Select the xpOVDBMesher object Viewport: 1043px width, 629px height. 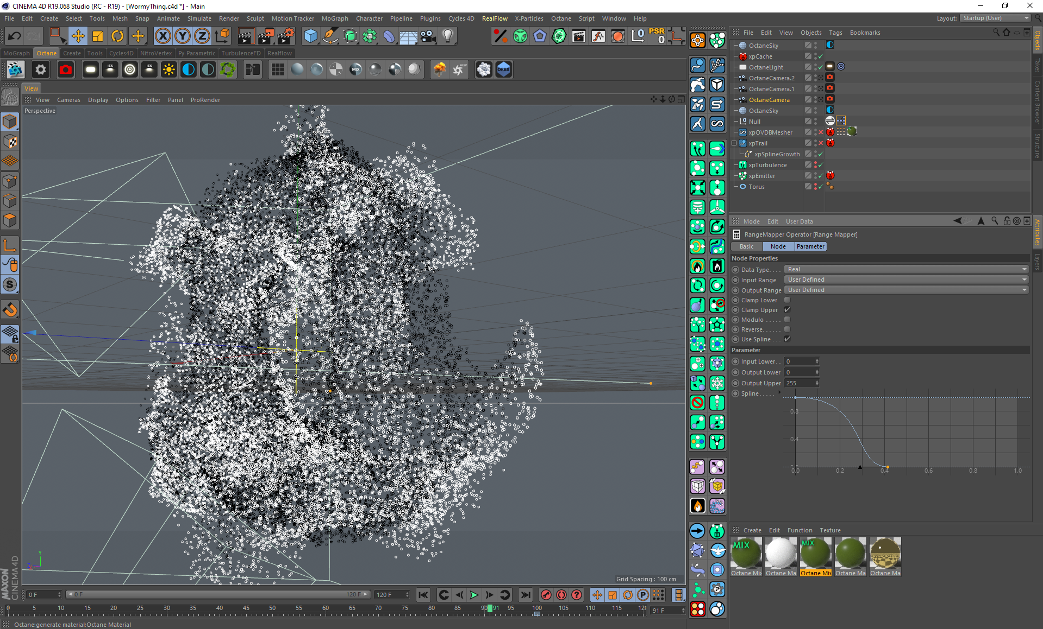(x=770, y=132)
